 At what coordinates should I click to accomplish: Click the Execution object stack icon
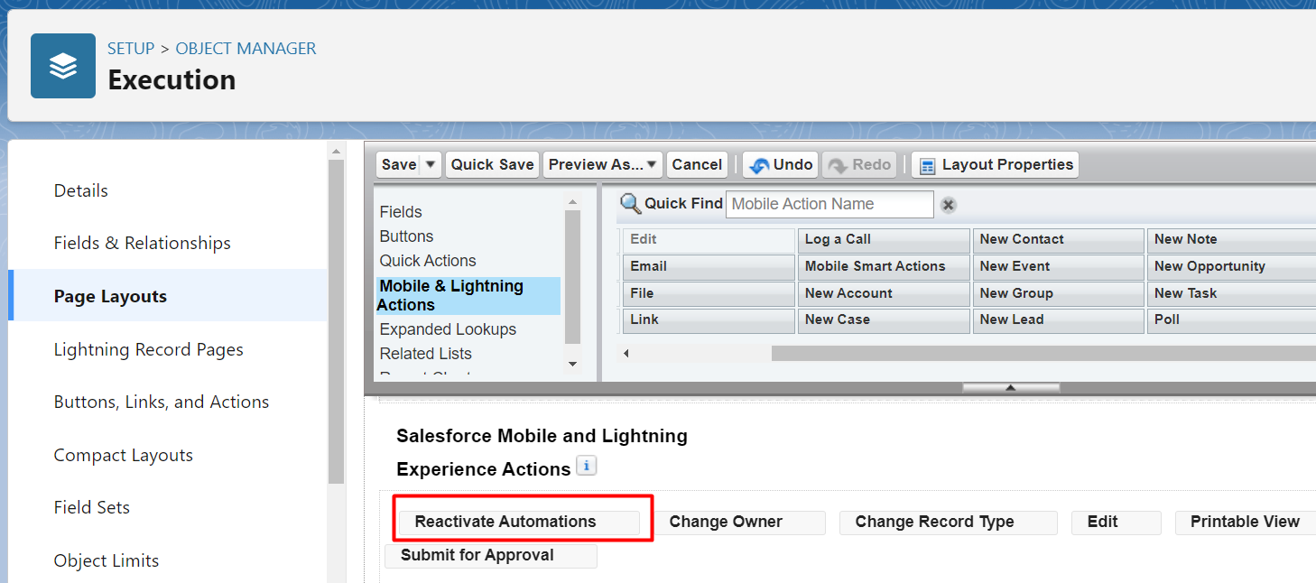click(63, 66)
